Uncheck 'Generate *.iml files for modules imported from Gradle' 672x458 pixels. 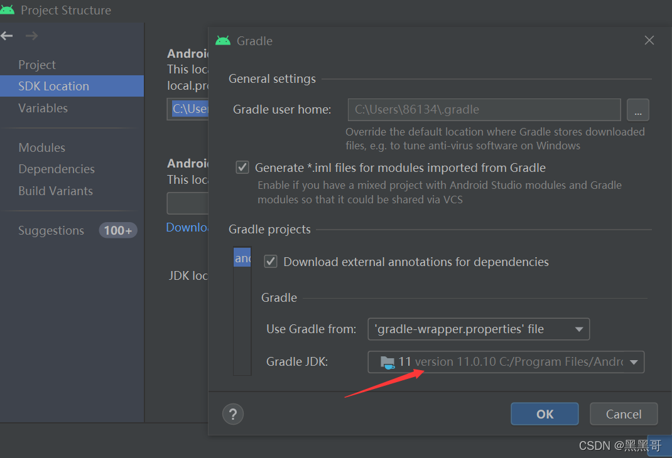click(x=242, y=167)
